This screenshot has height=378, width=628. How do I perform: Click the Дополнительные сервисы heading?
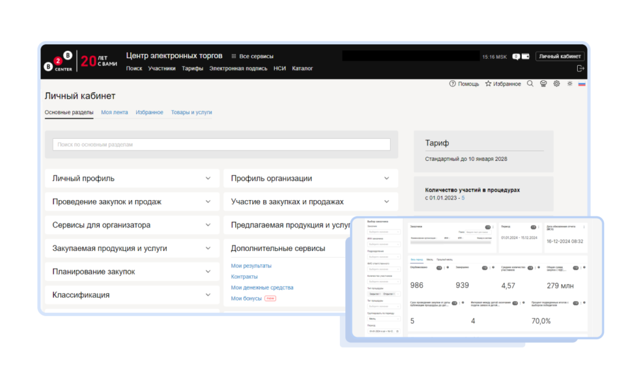click(x=278, y=249)
